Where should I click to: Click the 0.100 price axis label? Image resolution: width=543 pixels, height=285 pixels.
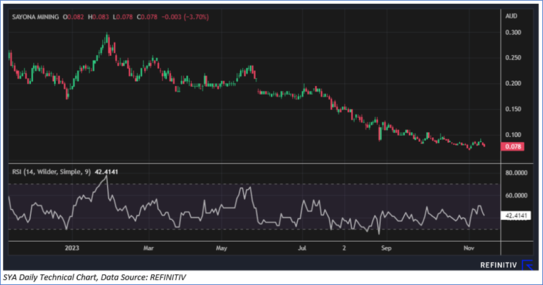pos(514,135)
